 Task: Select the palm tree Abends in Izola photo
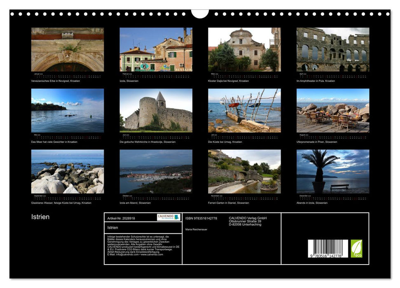333,171
